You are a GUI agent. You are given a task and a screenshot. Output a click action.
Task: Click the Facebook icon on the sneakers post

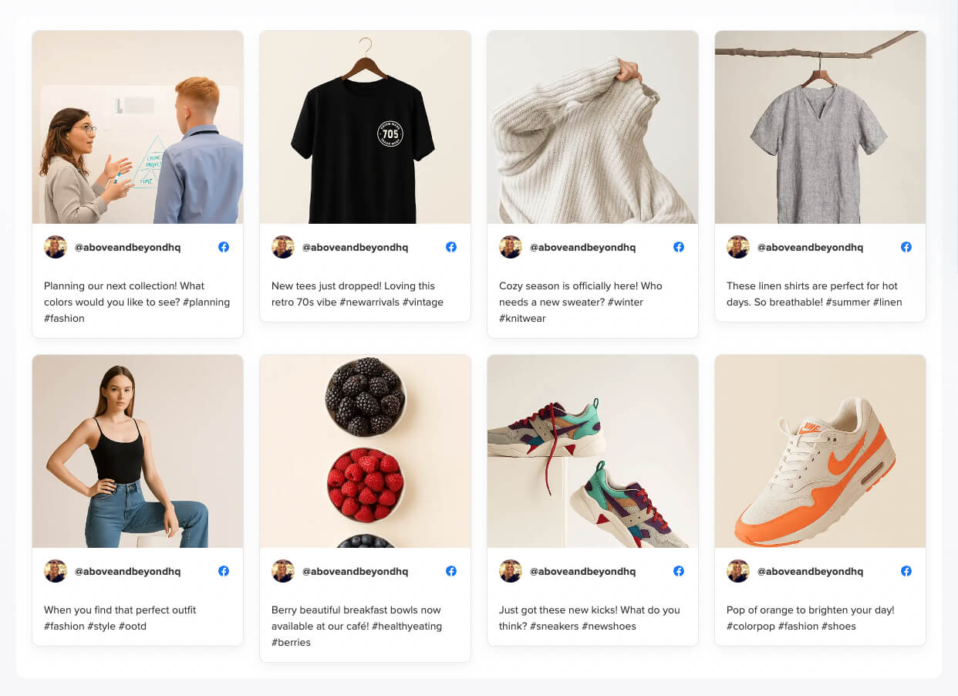pyautogui.click(x=679, y=571)
